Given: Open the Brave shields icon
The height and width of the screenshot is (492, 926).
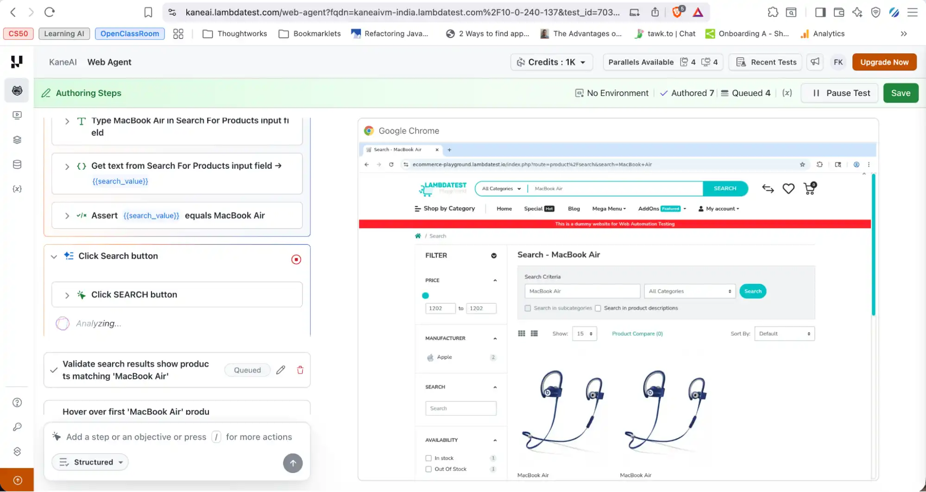Looking at the screenshot, I should pos(677,12).
